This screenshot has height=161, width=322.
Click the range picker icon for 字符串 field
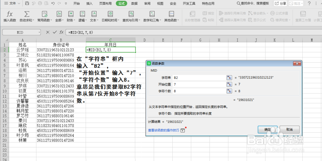click(x=229, y=78)
